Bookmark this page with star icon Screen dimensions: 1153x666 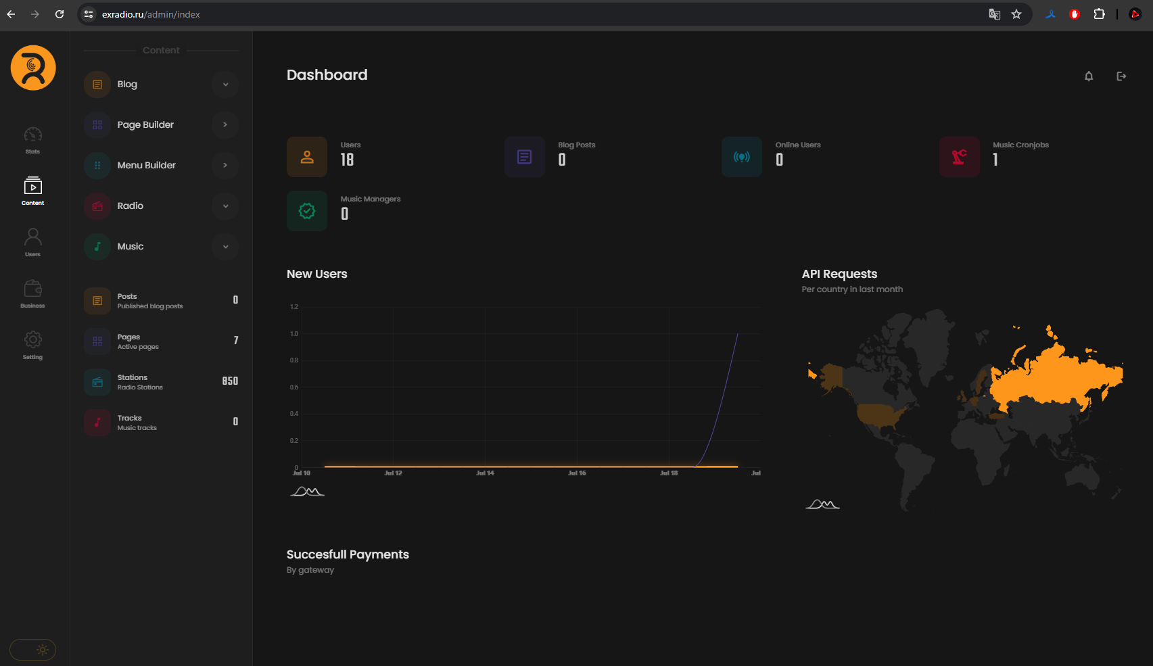click(1016, 14)
